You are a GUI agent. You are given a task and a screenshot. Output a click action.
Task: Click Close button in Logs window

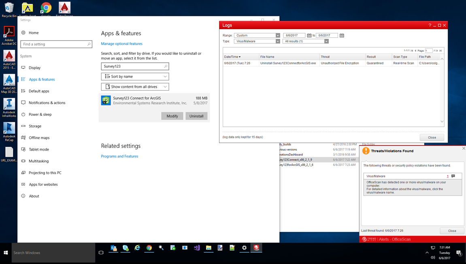[432, 137]
